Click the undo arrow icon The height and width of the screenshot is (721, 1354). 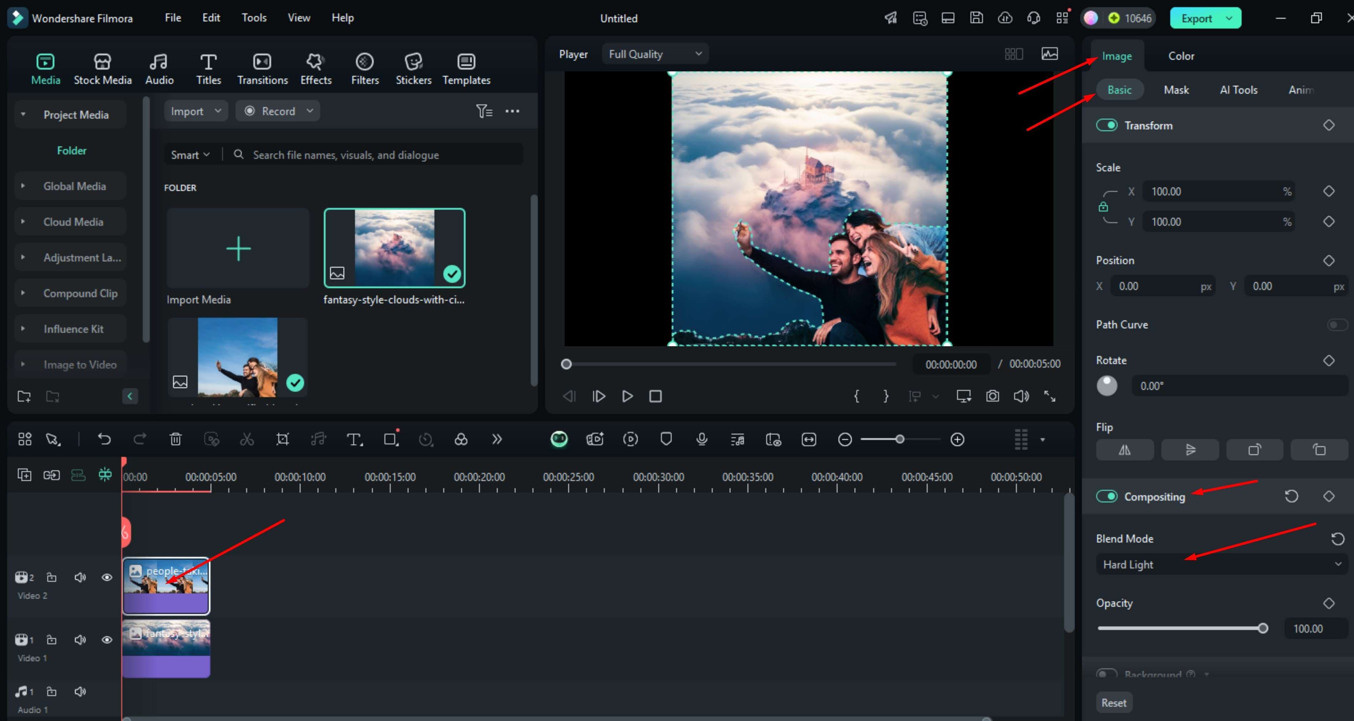(x=104, y=439)
